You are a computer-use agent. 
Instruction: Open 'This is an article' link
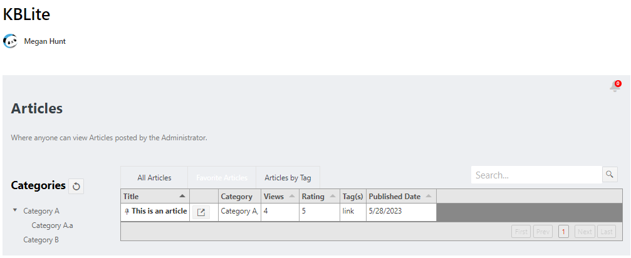(159, 212)
